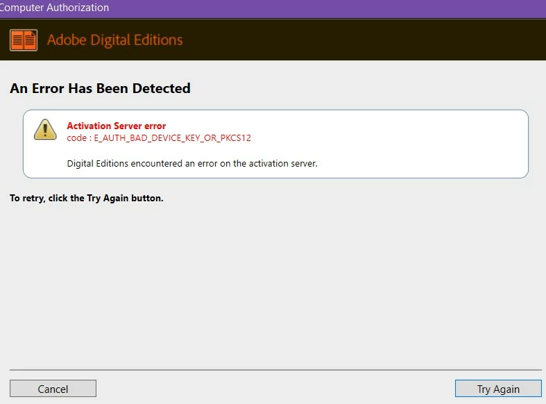Screen dimensions: 546x404
Task: Click the Adobe Digital Editions title text
Action: click(115, 40)
